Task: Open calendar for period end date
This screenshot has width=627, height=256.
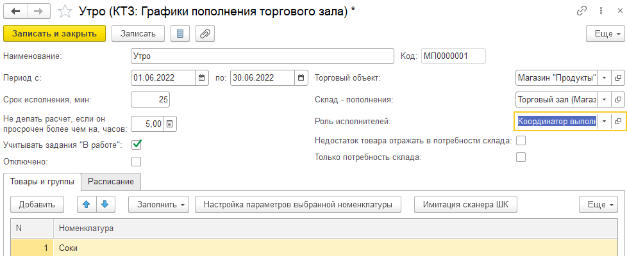Action: (301, 78)
